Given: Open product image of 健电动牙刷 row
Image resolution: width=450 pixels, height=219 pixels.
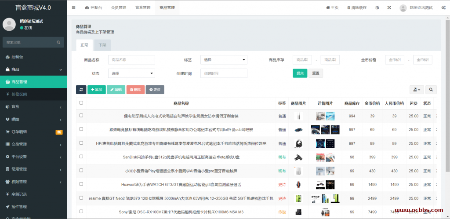Looking at the screenshot, I should tap(298, 116).
